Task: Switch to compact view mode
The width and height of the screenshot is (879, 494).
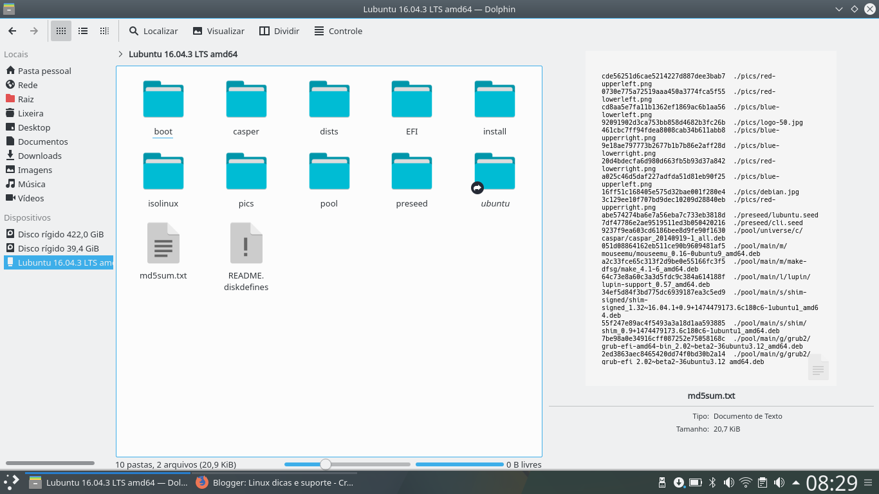Action: 83,31
